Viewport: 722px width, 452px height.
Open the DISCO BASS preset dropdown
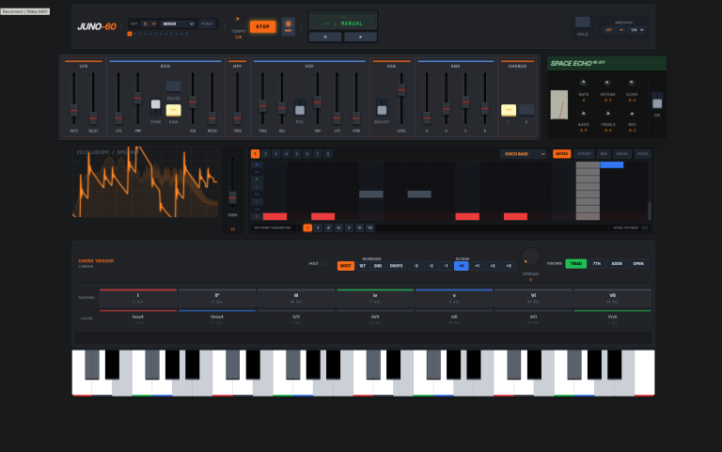pos(524,154)
